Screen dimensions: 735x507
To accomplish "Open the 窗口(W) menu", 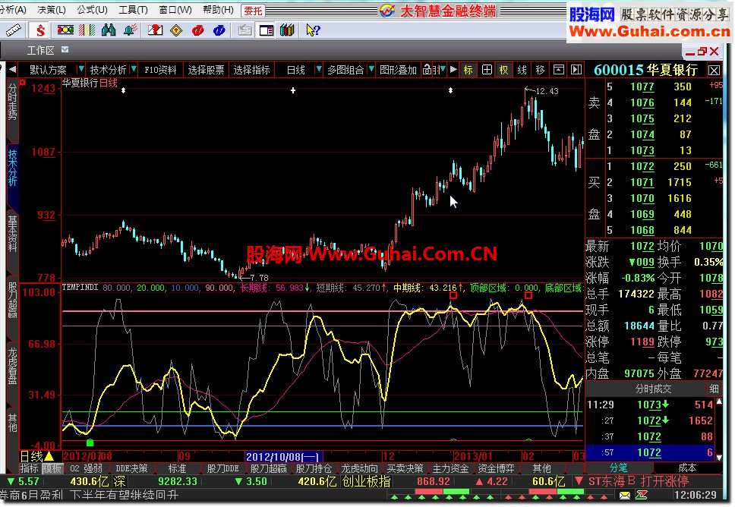I will 175,9.
